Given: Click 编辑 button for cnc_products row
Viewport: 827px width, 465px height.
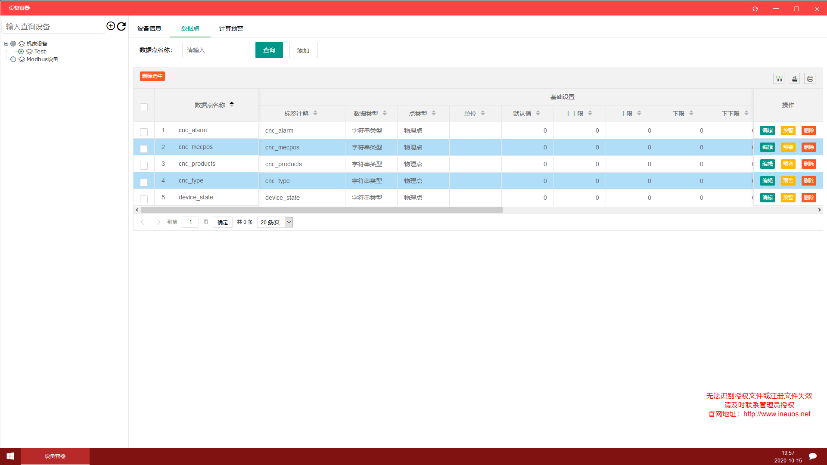Looking at the screenshot, I should (767, 164).
